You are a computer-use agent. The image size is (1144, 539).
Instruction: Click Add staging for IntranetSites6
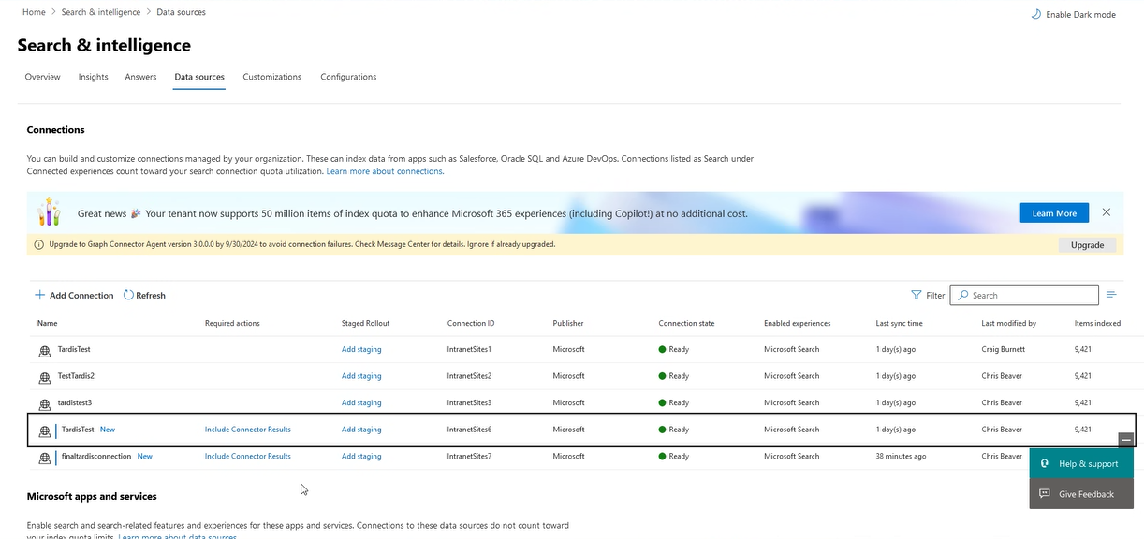pos(361,430)
